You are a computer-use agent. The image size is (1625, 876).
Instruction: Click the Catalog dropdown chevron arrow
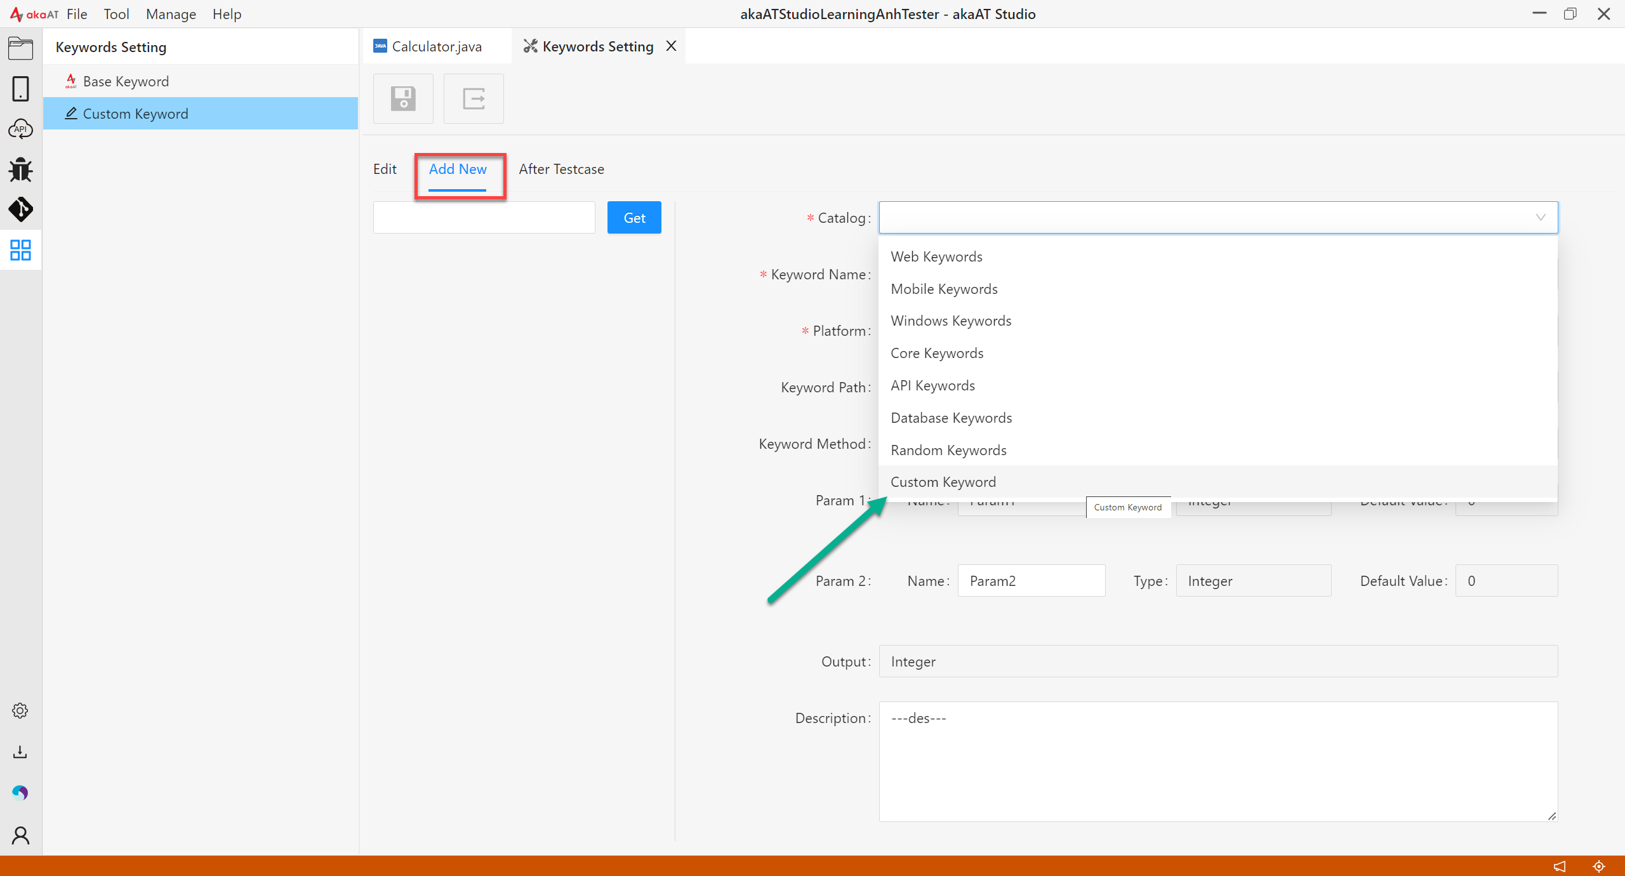pyautogui.click(x=1541, y=218)
